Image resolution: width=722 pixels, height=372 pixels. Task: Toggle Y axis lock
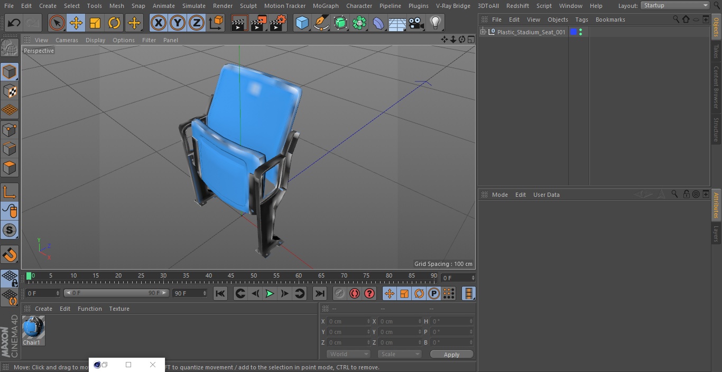[x=178, y=23]
